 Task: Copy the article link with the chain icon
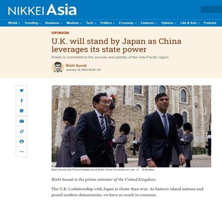[x=21, y=131]
